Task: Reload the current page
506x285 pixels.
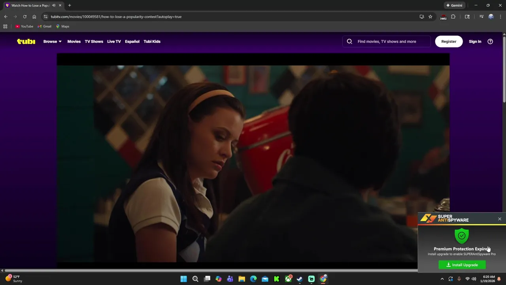Action: pos(25,17)
